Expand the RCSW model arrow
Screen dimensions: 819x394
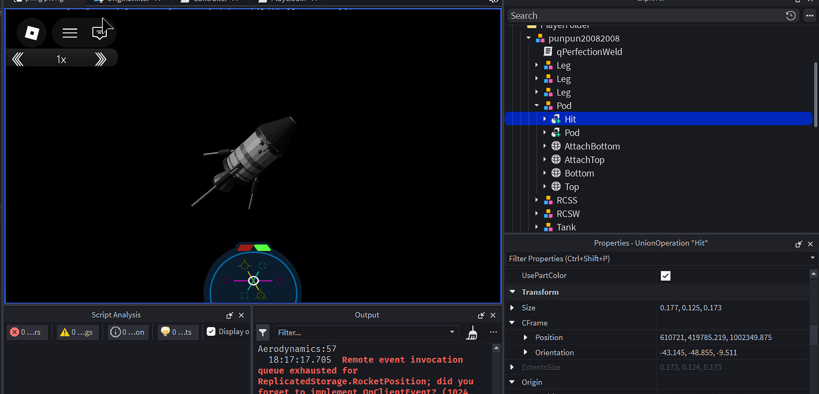(x=537, y=214)
